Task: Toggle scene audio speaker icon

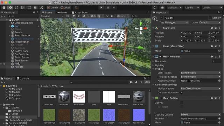Action: (x=79, y=16)
